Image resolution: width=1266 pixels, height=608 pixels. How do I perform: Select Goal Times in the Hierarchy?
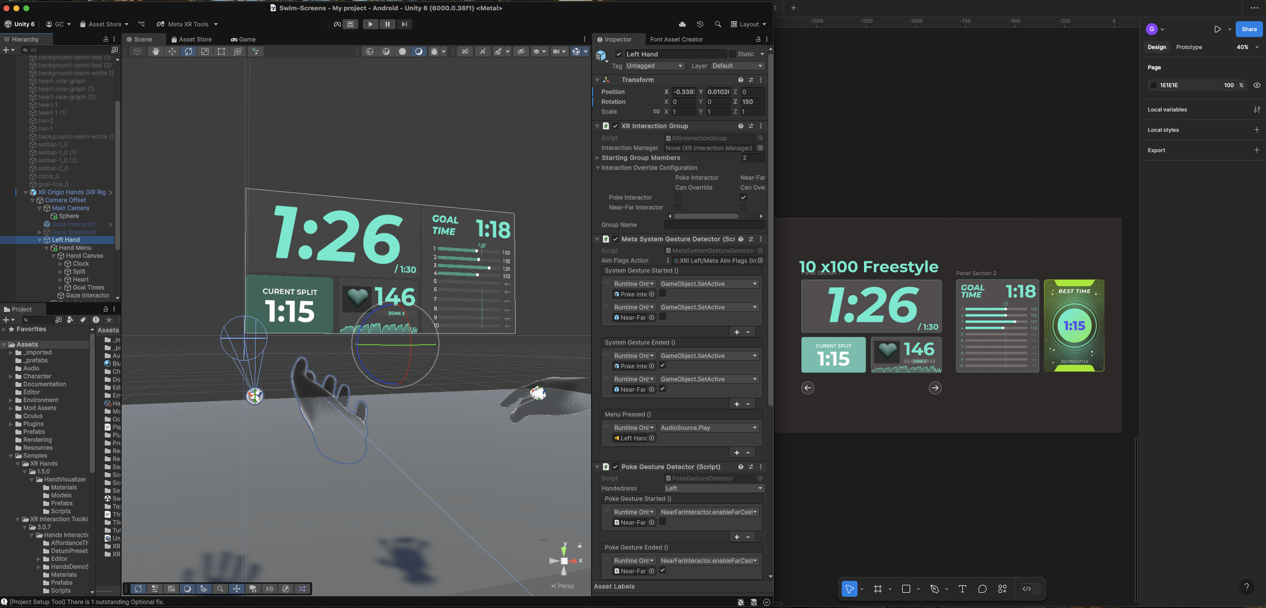coord(88,288)
